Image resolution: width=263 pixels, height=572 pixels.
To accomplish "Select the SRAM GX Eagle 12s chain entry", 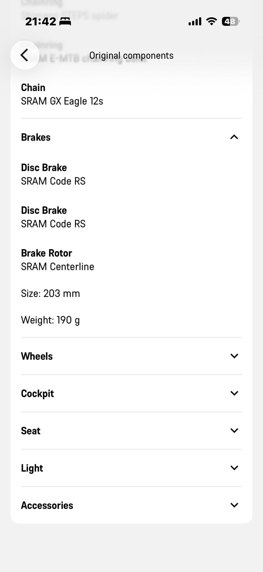I will click(x=62, y=101).
